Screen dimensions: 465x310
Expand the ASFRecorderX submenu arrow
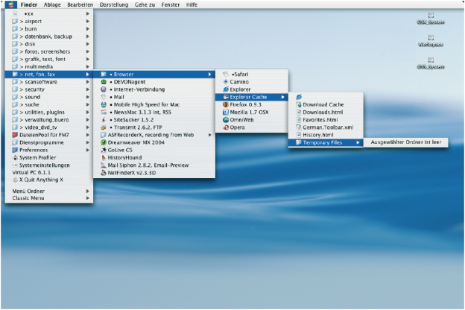point(209,135)
